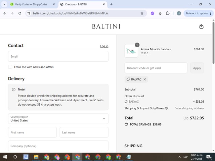
Task: Open a new browser tab
Action: coord(111,4)
